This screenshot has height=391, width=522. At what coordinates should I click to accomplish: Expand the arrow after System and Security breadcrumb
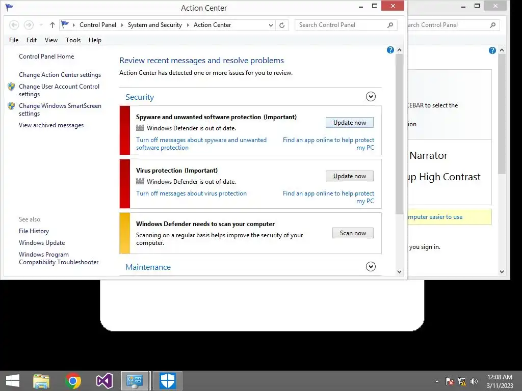click(x=188, y=25)
